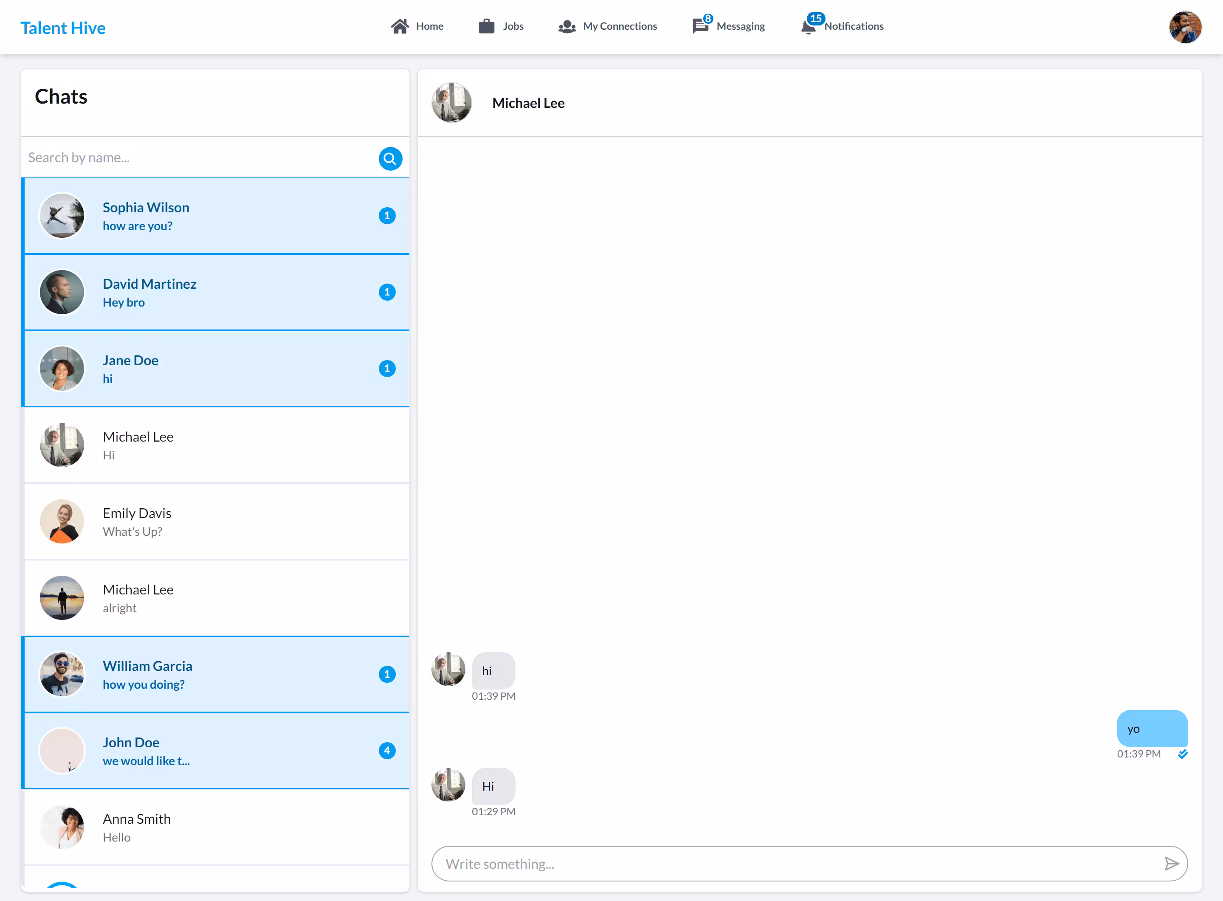The width and height of the screenshot is (1223, 901).
Task: Click the Talent Hive logo link
Action: [x=63, y=28]
